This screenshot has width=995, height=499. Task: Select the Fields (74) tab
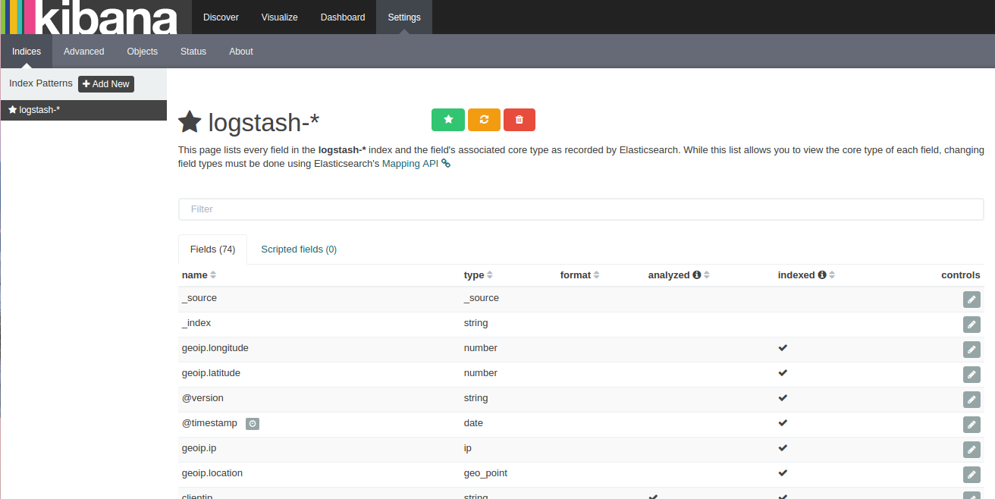click(212, 249)
